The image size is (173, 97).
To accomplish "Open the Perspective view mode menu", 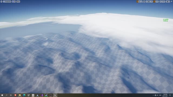I will pyautogui.click(x=7, y=2).
